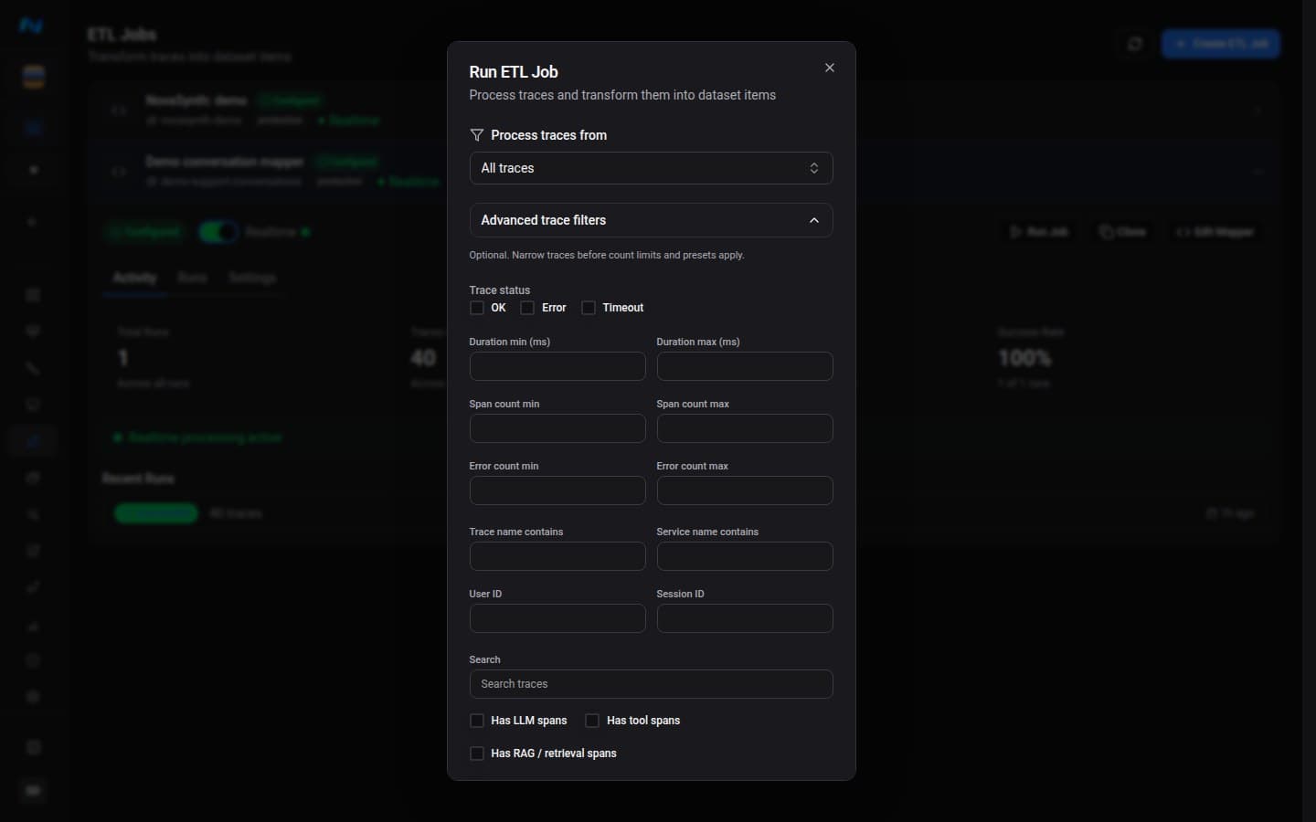Focus the Session ID input
This screenshot has width=1316, height=822.
click(x=745, y=618)
